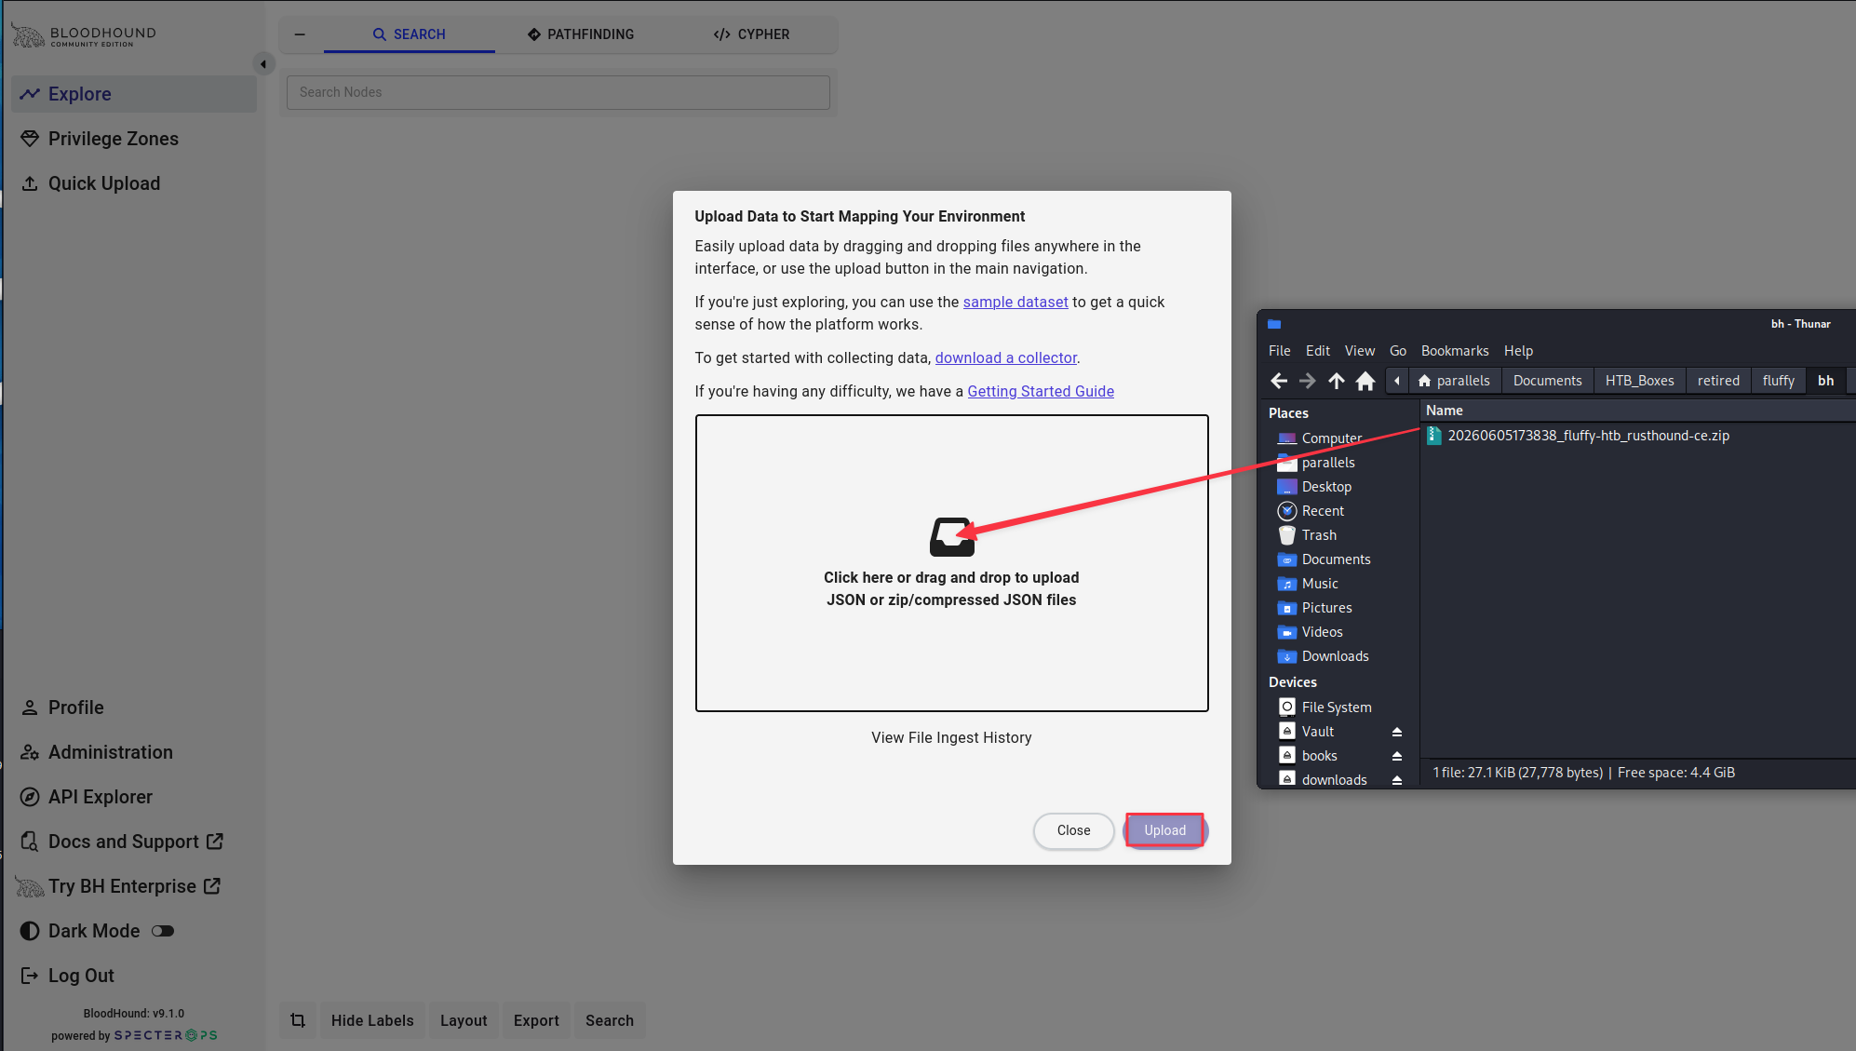The height and width of the screenshot is (1051, 1856).
Task: Open the Export options
Action: (536, 1020)
